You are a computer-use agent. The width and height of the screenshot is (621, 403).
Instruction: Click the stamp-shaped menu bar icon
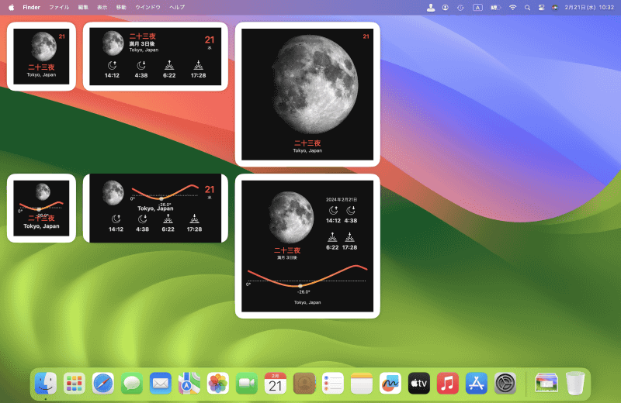[x=431, y=7]
